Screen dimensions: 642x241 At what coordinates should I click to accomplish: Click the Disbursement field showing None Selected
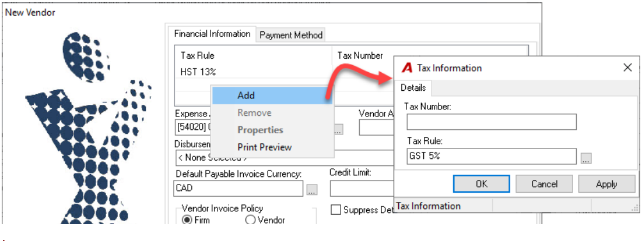(x=285, y=157)
